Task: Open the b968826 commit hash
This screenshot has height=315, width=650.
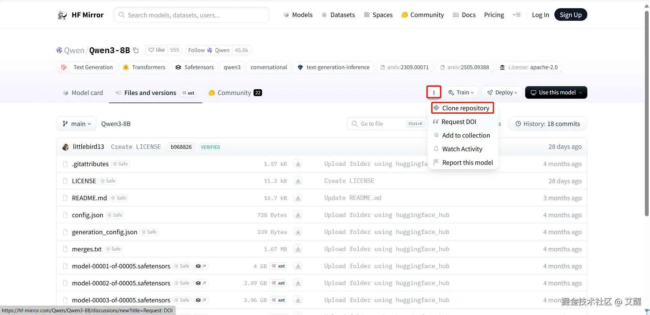Action: coord(181,147)
